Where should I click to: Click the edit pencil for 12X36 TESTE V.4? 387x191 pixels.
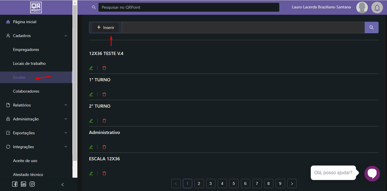(x=91, y=68)
